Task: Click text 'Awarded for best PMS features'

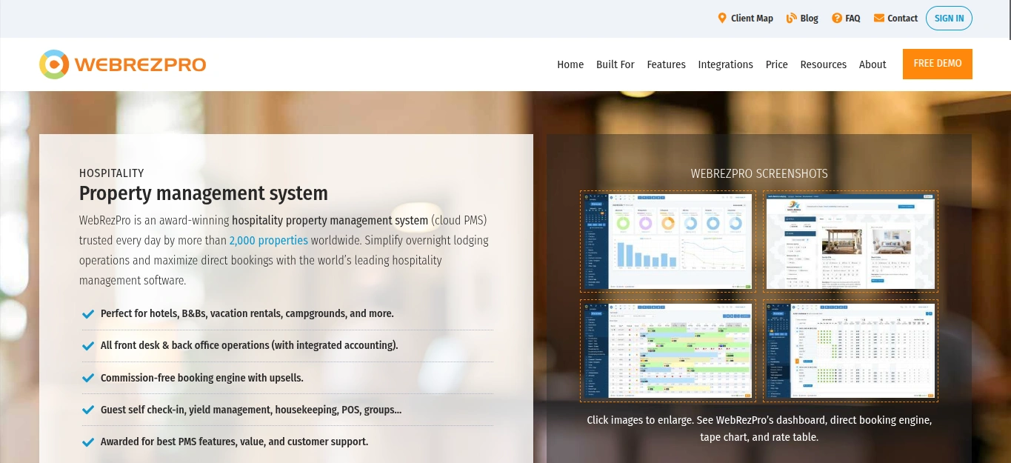Action: click(234, 442)
